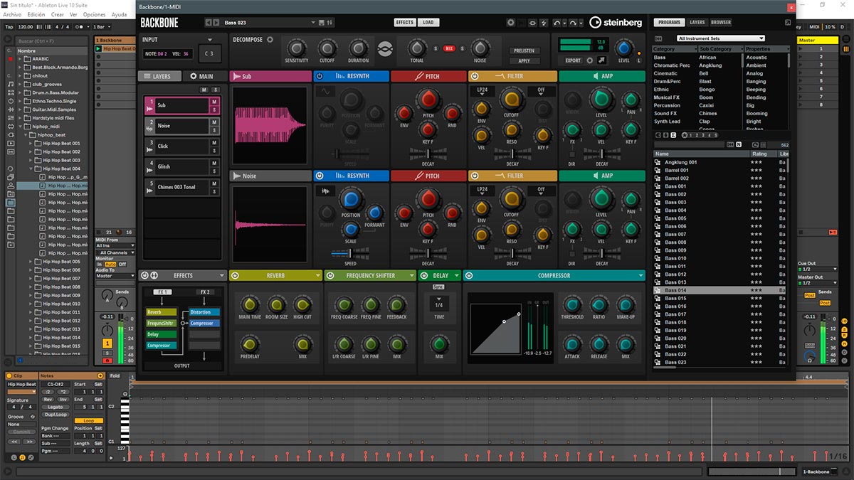Select Bass 014 in program list
854x480 pixels.
pyautogui.click(x=721, y=290)
